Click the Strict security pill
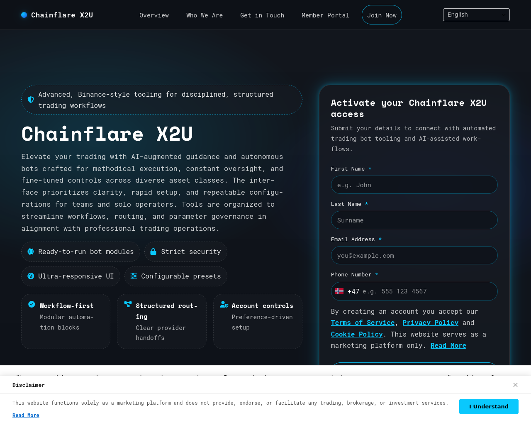The image size is (531, 425). 185,252
